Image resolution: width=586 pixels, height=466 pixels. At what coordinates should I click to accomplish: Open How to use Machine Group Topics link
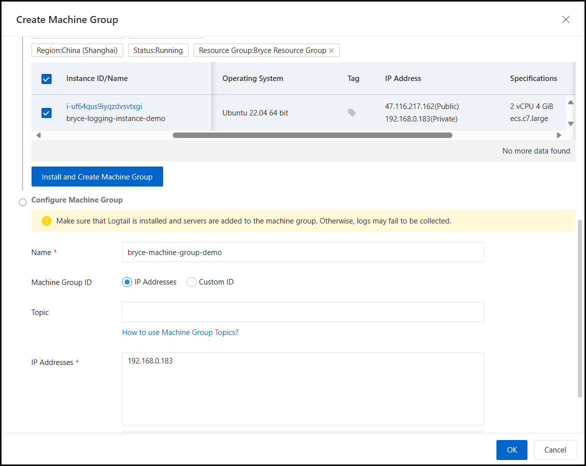180,332
